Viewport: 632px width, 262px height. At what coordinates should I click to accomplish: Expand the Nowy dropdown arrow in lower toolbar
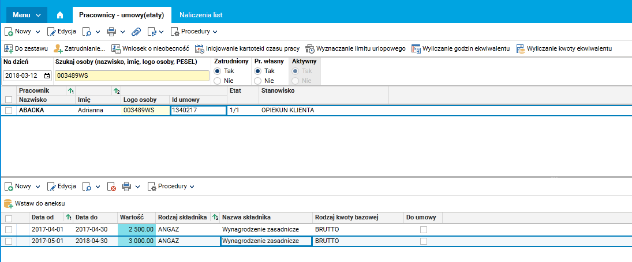tap(38, 187)
